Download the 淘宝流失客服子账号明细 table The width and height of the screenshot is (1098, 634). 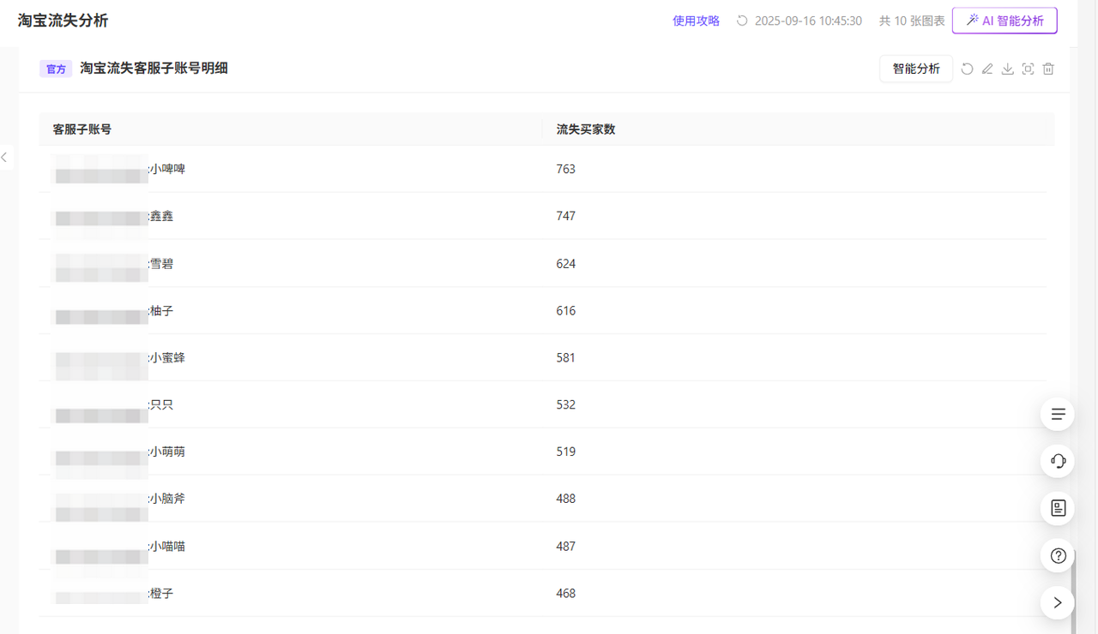coord(1008,69)
